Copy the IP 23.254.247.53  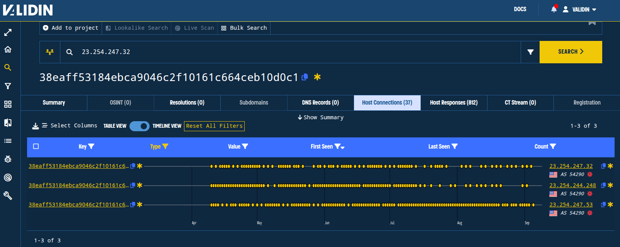[603, 205]
